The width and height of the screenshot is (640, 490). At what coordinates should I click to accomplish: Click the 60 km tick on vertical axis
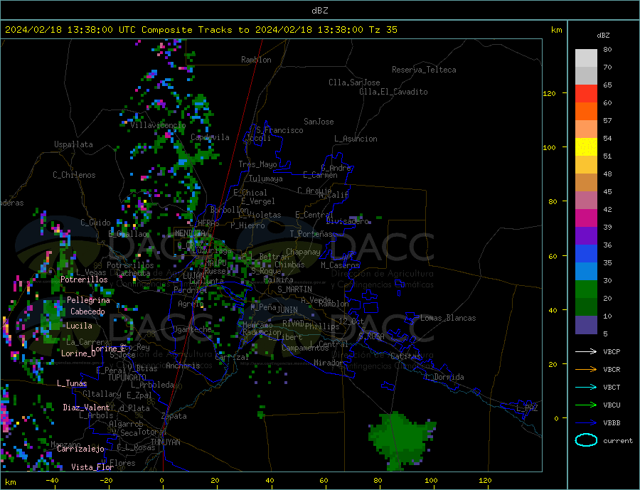point(552,257)
